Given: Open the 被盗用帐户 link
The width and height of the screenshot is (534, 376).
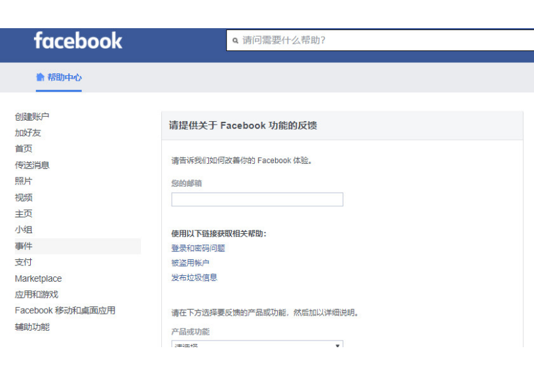Looking at the screenshot, I should [x=190, y=263].
